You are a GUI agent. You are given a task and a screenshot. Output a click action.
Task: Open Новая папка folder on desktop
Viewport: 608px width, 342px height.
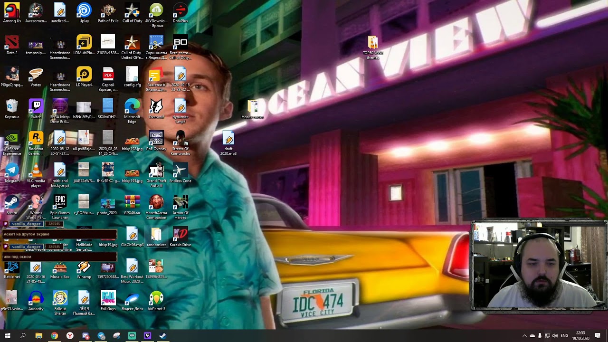(253, 109)
